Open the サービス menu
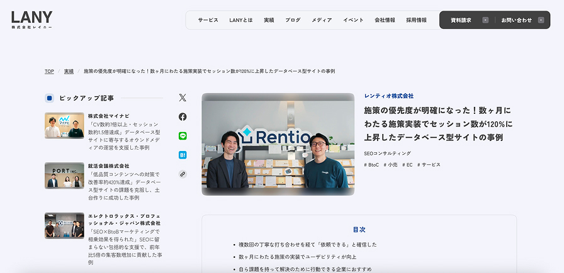564x273 pixels. pos(208,20)
